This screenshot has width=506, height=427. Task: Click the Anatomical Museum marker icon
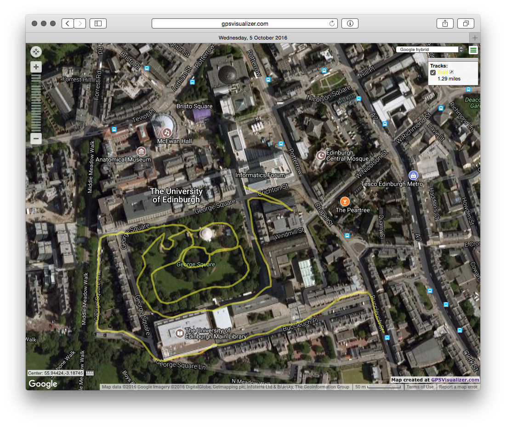[x=141, y=151]
